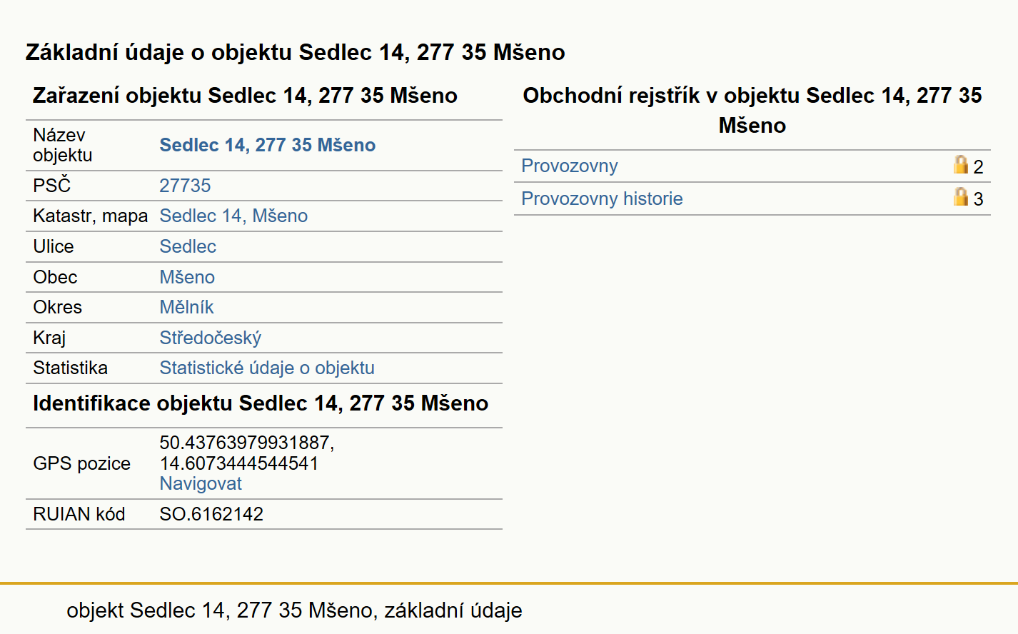Open the Sedlec 14, 277 35 Mšeno object name link
1018x634 pixels.
pos(267,145)
